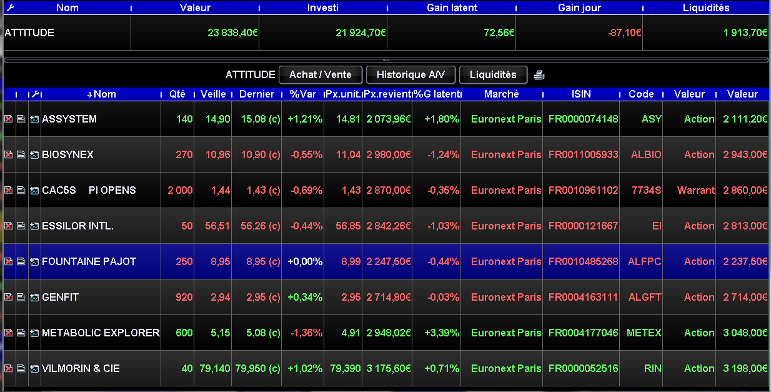The width and height of the screenshot is (771, 392).
Task: Click the GENFIT stock name
Action: point(60,297)
